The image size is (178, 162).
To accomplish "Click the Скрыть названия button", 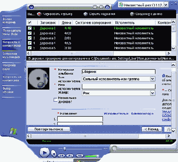I will (x=99, y=14).
